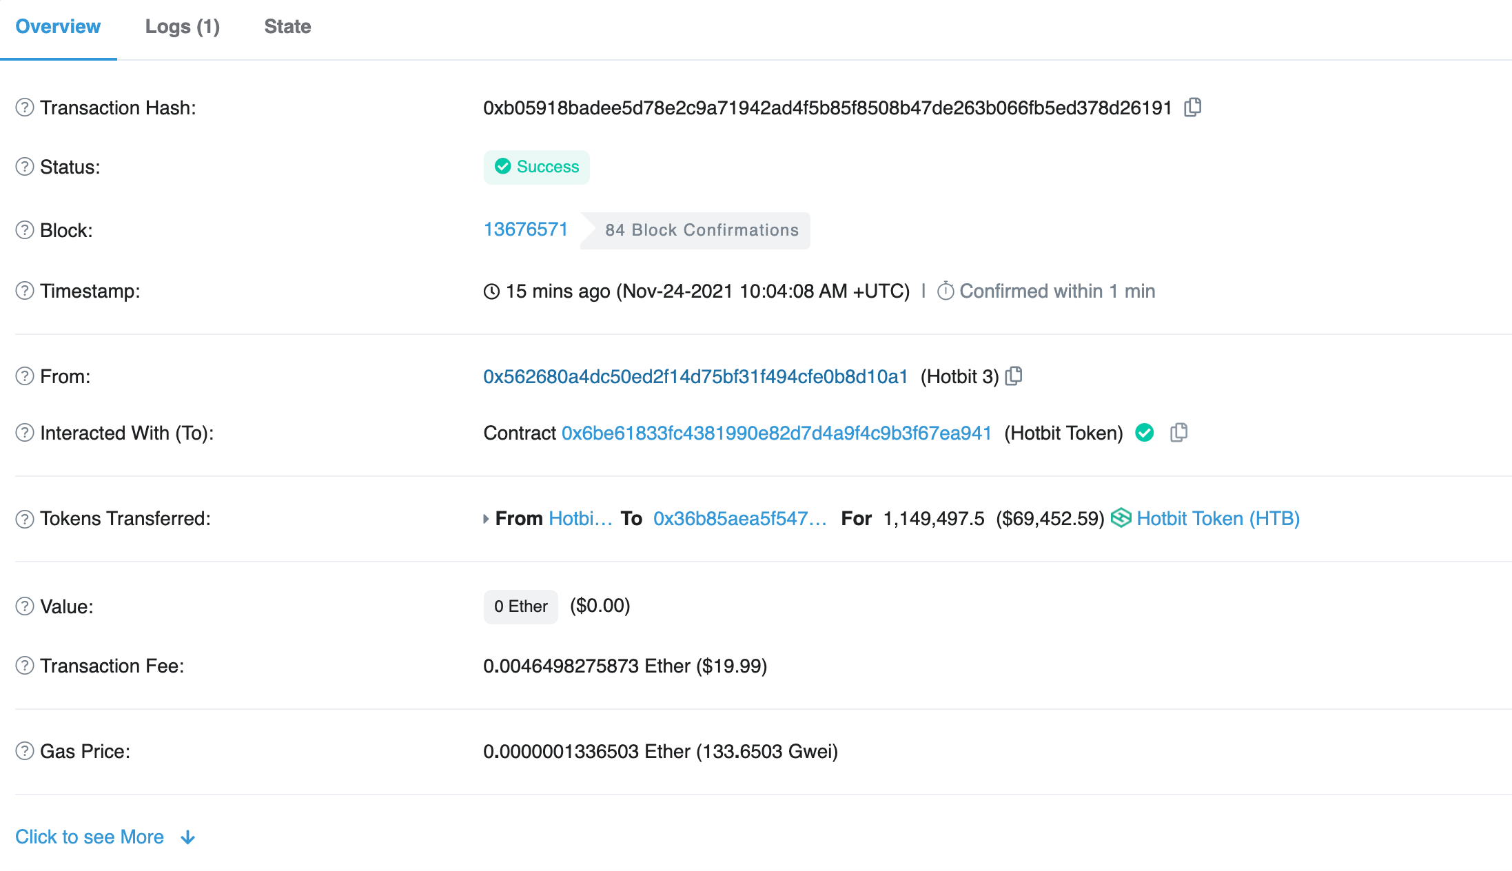Copy the transaction hash to clipboard

coord(1192,107)
